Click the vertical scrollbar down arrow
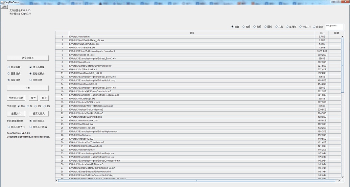350x187 pixels. pos(343,178)
